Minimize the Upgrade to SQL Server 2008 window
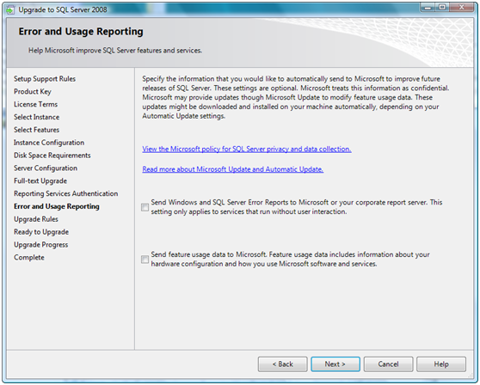Viewport: 480px width, 385px height. [x=428, y=7]
